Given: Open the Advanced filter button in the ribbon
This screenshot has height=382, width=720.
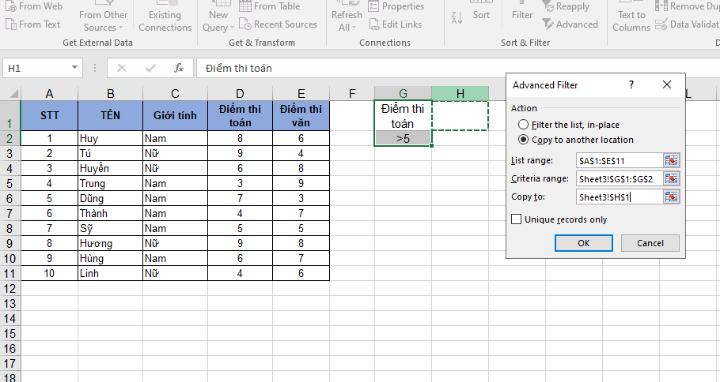Looking at the screenshot, I should click(570, 24).
